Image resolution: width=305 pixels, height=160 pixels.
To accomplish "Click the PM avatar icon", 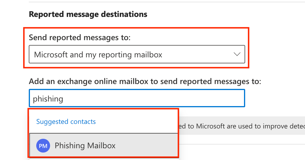I will click(x=43, y=146).
